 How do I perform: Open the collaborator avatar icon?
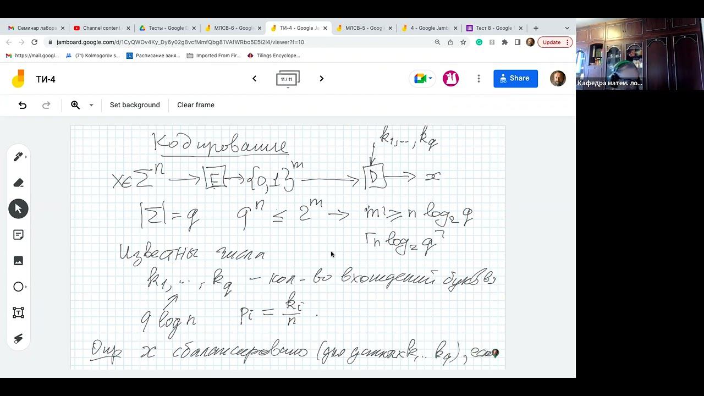450,79
